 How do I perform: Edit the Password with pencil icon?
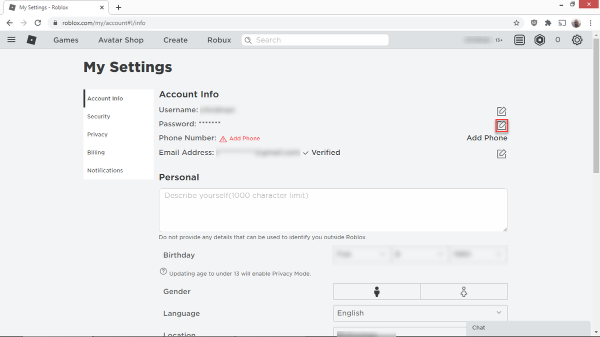click(x=501, y=125)
